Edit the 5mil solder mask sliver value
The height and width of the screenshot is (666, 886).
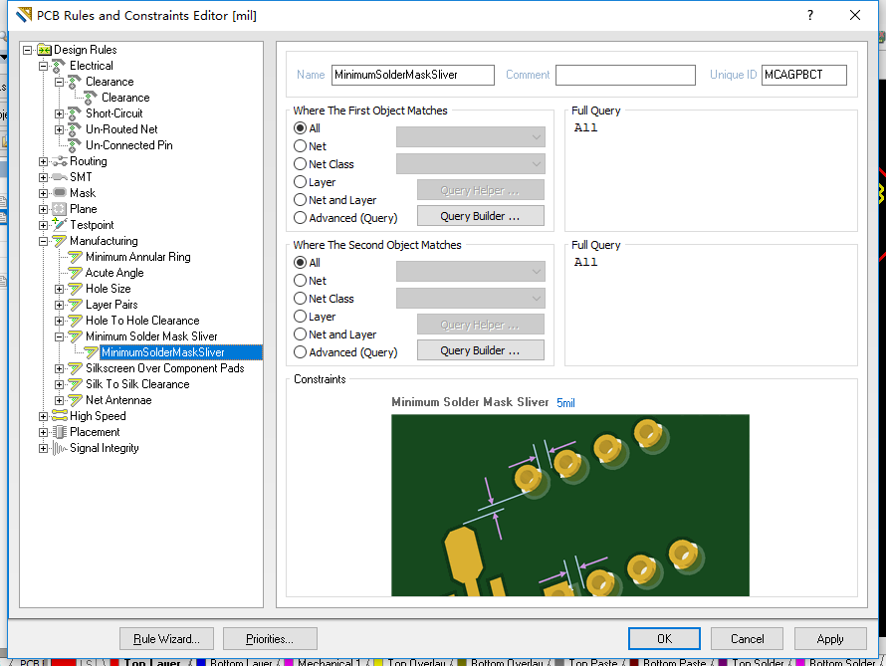coord(565,403)
